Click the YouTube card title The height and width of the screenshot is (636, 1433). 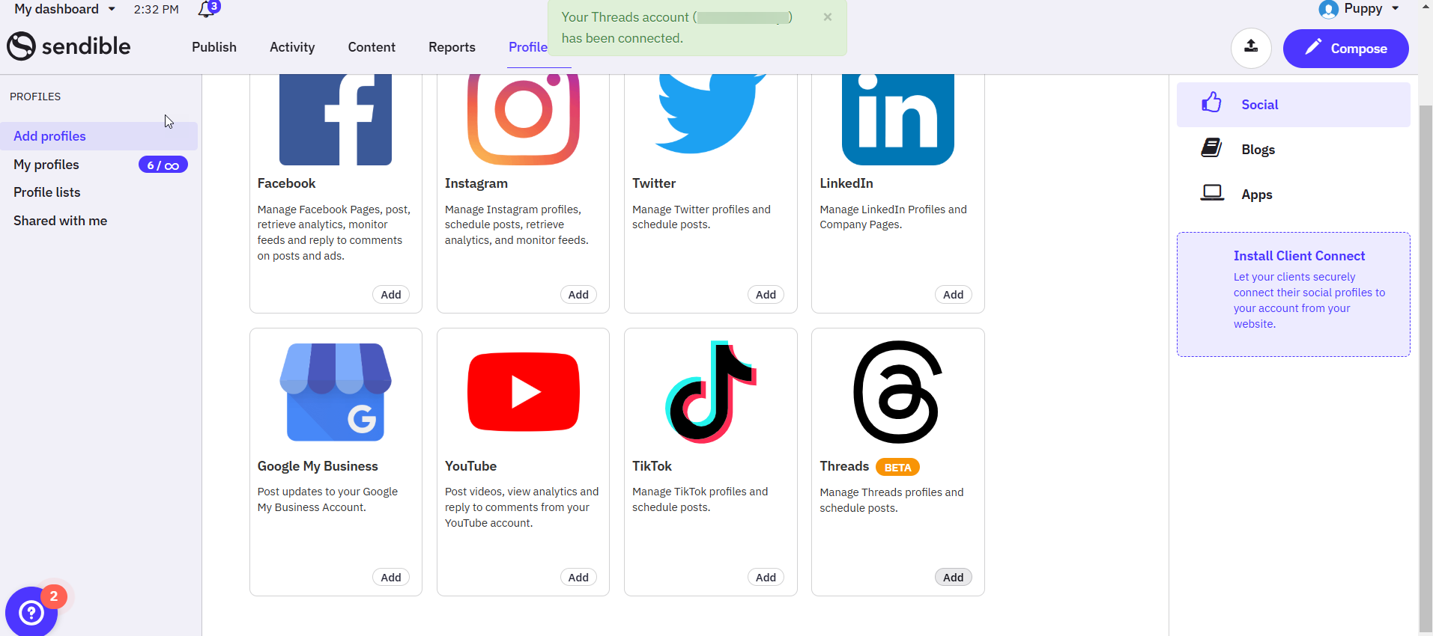(x=470, y=466)
